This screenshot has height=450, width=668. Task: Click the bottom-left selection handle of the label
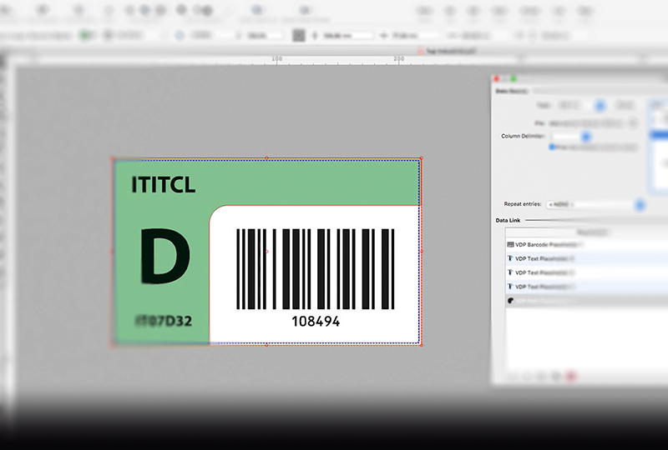[113, 345]
